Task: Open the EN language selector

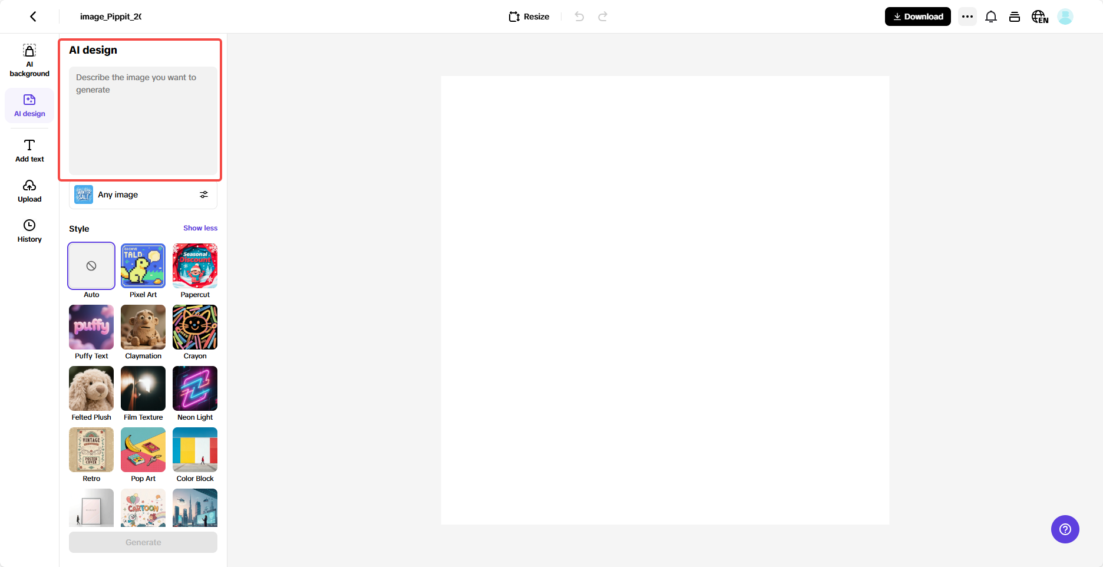Action: click(1040, 17)
